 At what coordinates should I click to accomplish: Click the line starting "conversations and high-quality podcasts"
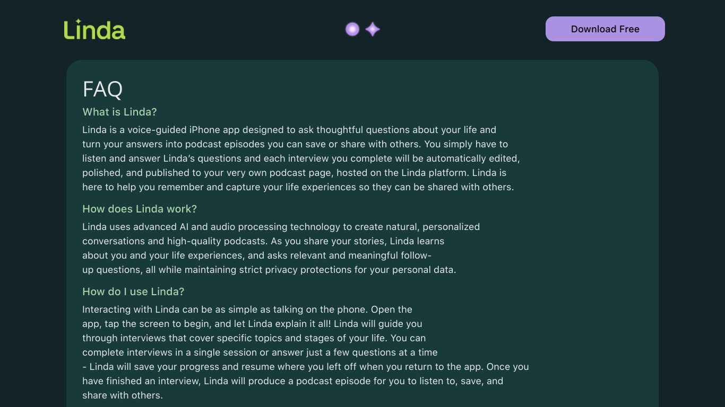[263, 241]
